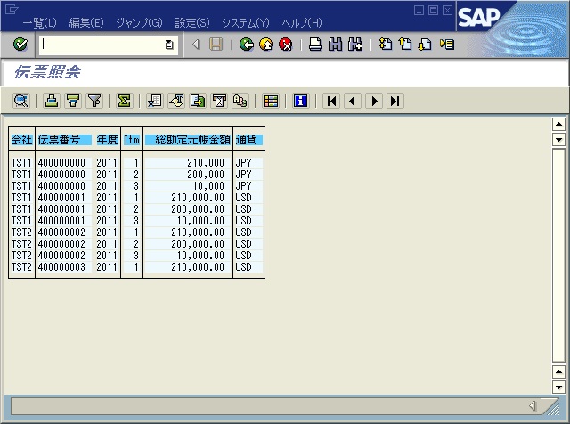The width and height of the screenshot is (570, 424).
Task: Click the green Back arrow icon
Action: click(247, 44)
